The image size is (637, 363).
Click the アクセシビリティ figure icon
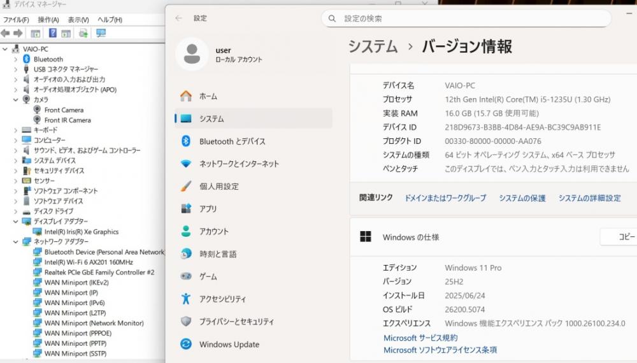tap(186, 299)
